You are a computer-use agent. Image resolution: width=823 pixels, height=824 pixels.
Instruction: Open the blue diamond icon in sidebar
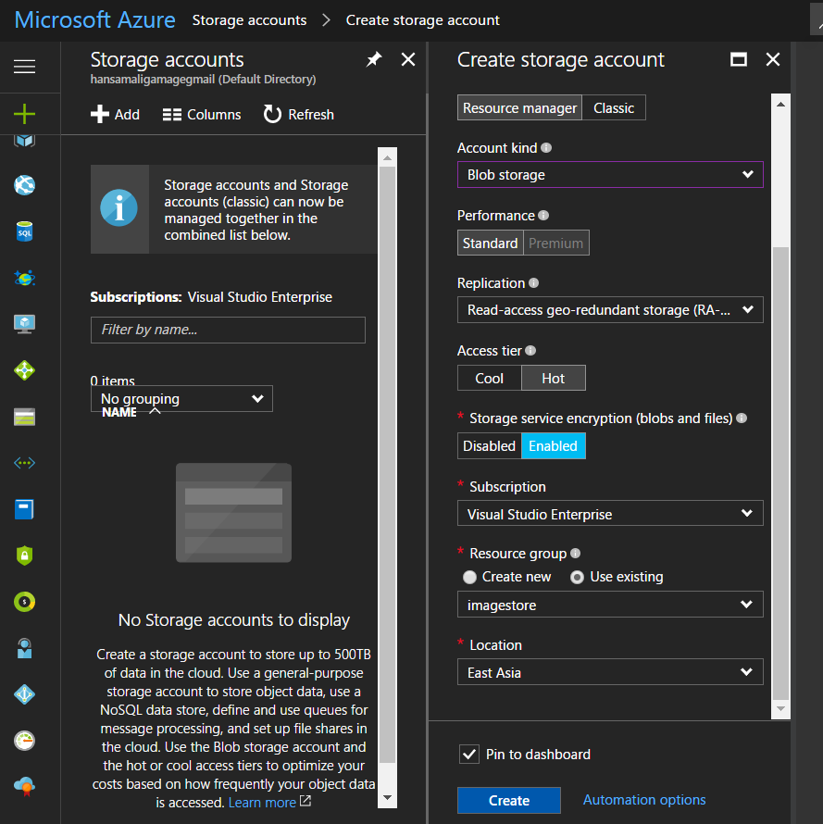(25, 694)
